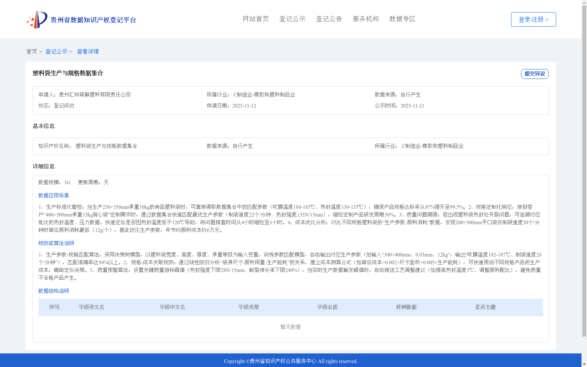
Task: Click the 规则或算法说明 heading
Action: click(56, 243)
